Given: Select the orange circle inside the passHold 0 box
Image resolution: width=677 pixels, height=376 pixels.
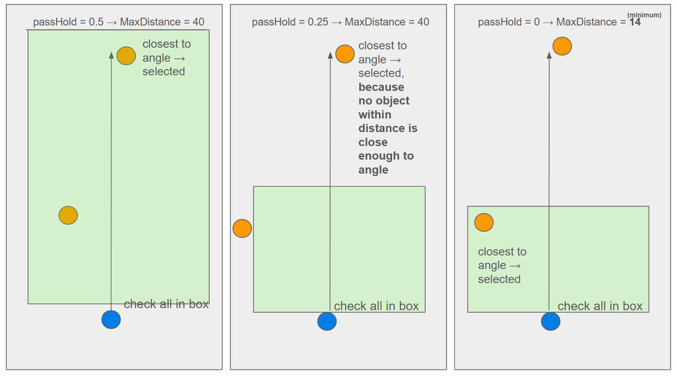Looking at the screenshot, I should (484, 223).
